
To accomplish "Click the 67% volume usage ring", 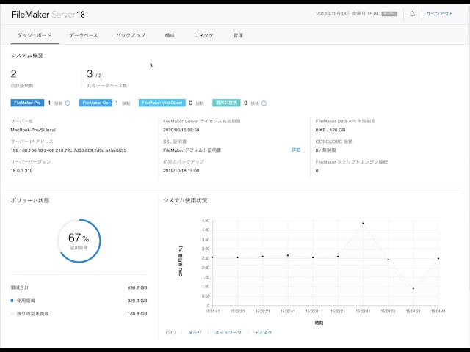I will coord(79,241).
